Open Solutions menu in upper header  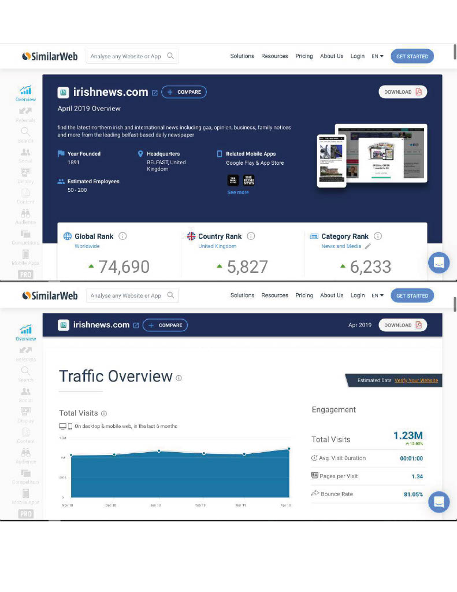pos(242,56)
